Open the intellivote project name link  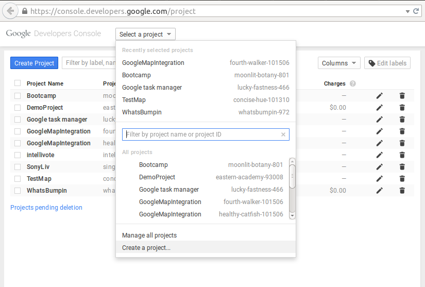coord(40,155)
